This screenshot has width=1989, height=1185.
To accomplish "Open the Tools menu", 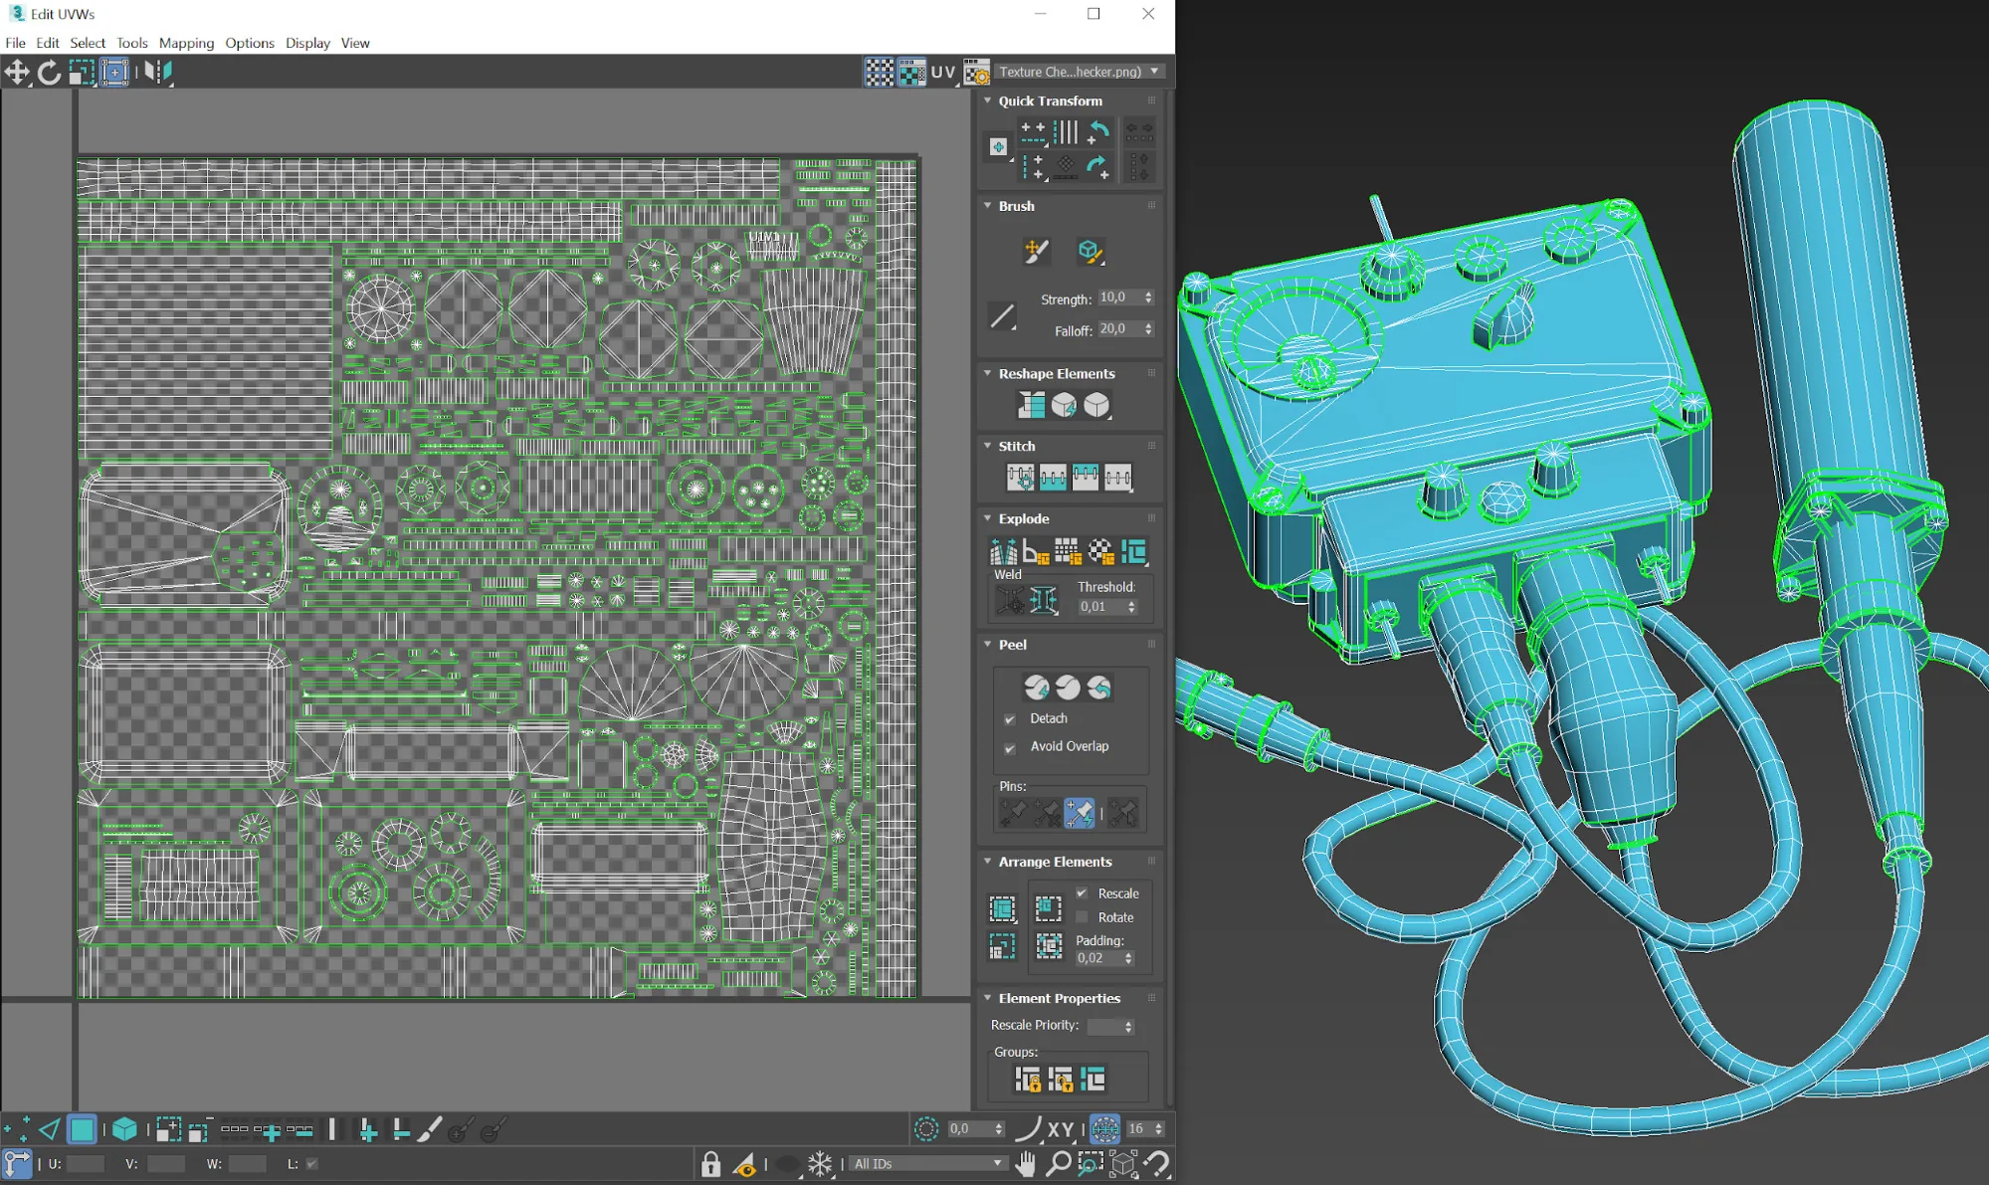I will [x=131, y=43].
